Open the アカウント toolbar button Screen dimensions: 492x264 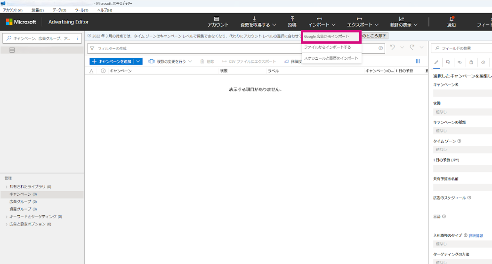click(x=218, y=22)
